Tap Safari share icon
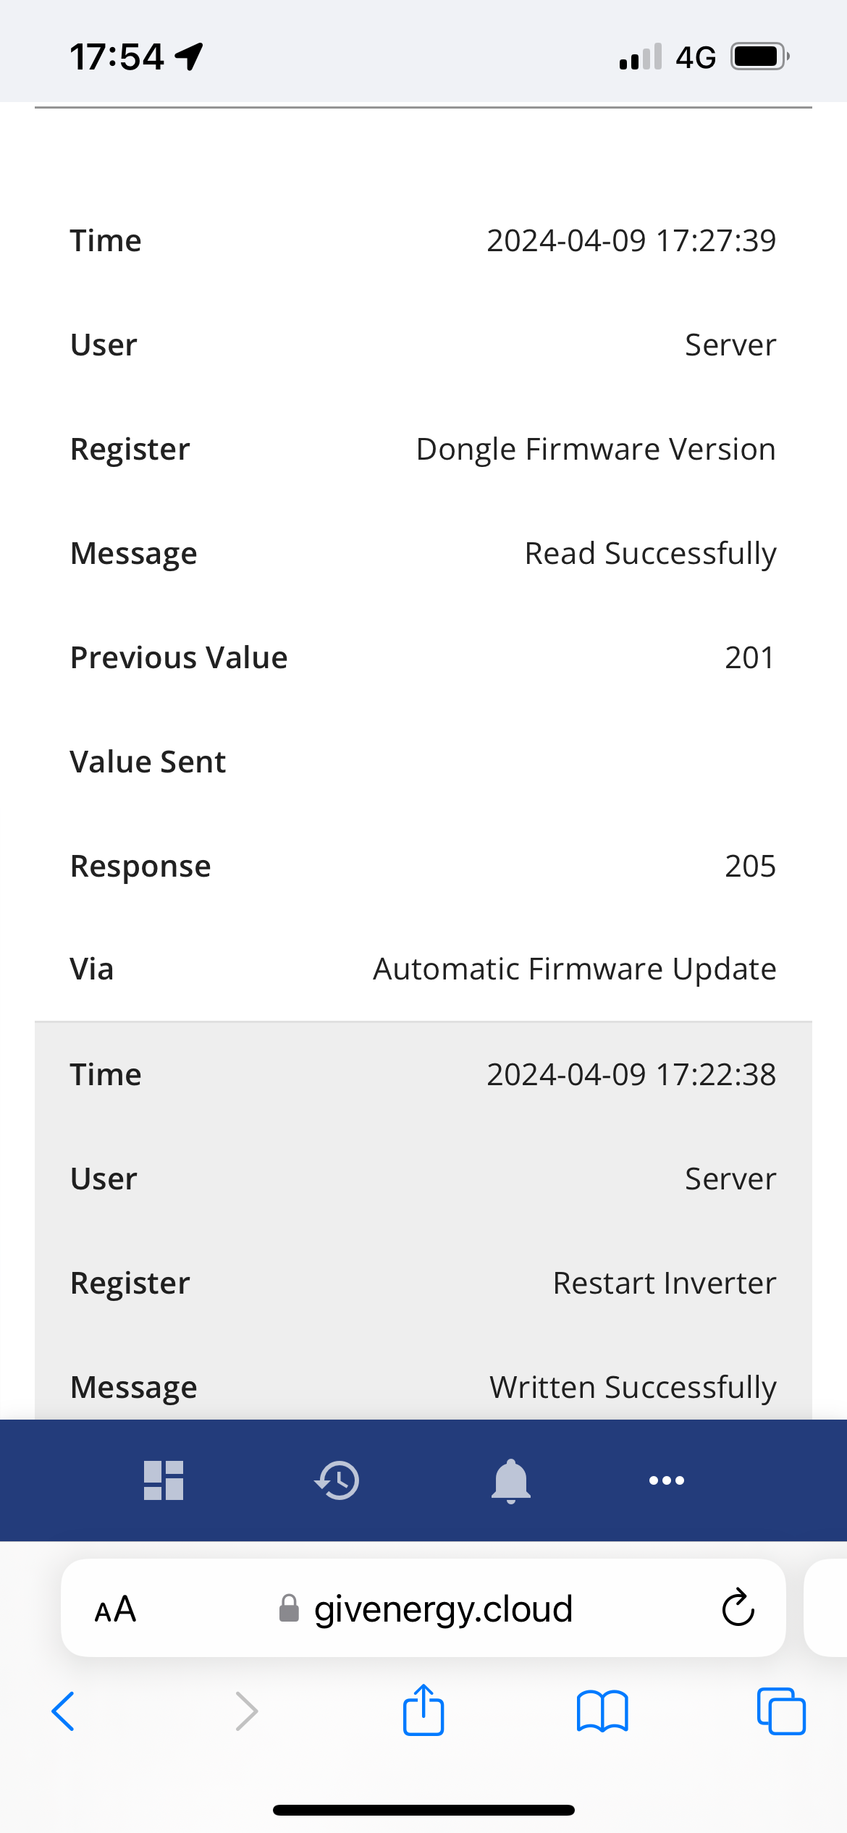Screen dimensions: 847x1833 click(x=423, y=1710)
